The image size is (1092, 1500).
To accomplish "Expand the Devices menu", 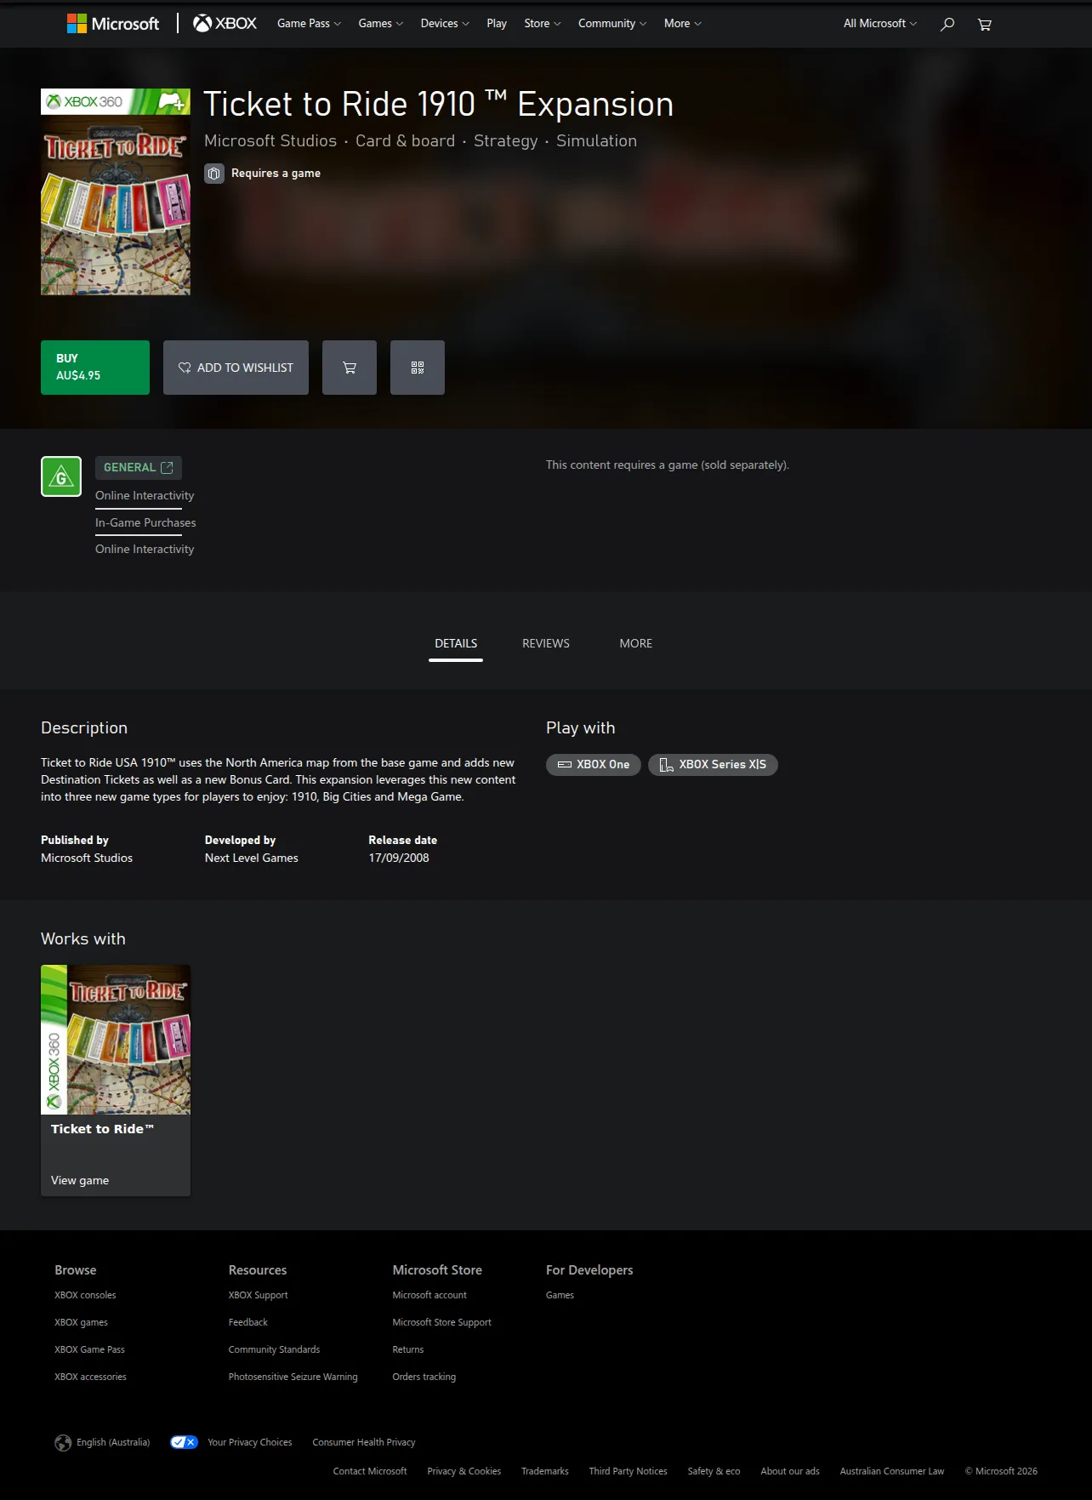I will (445, 23).
